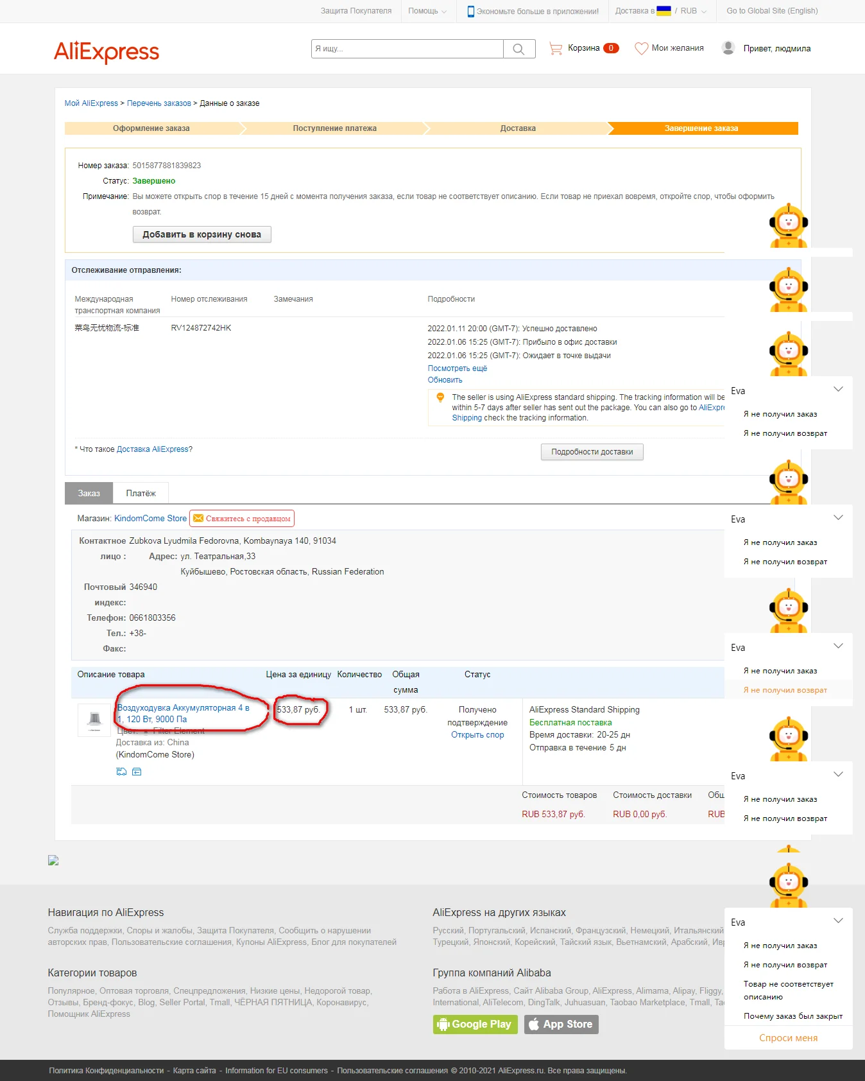This screenshot has width=865, height=1081.
Task: Click the 'Завершено' order status text
Action: (x=154, y=181)
